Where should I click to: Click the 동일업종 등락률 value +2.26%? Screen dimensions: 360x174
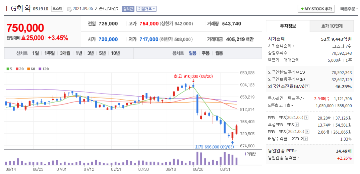[x=344, y=158]
